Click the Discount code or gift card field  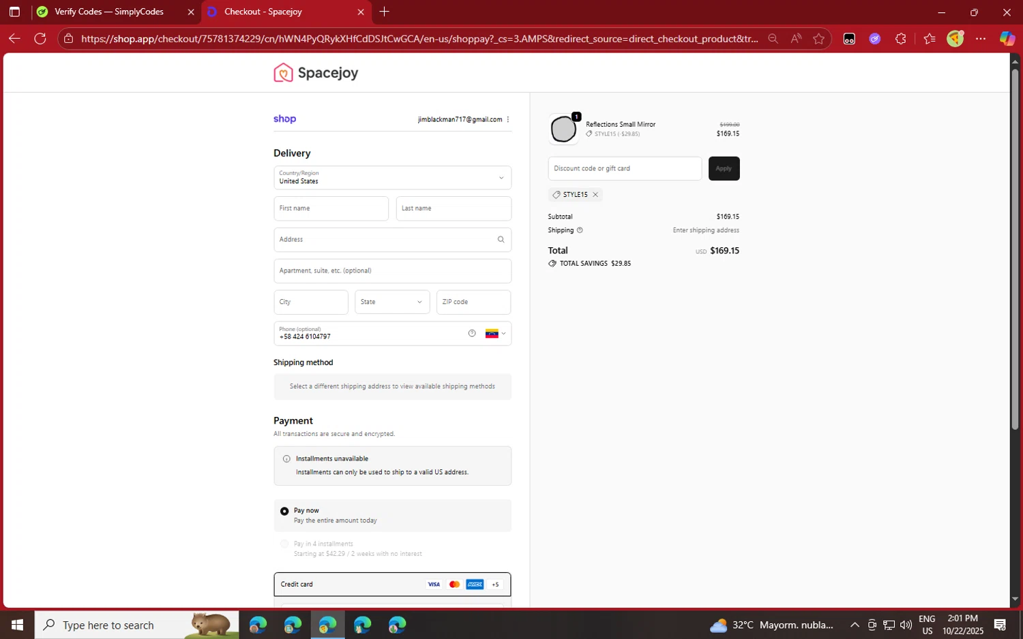[x=625, y=168]
